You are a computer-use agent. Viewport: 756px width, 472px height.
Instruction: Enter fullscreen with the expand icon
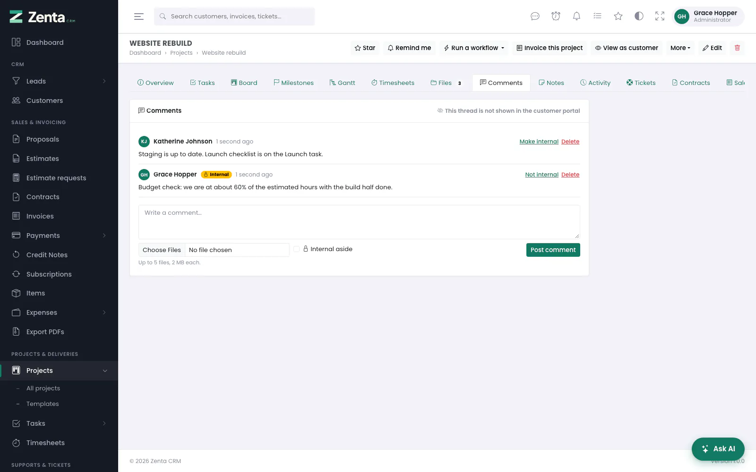pyautogui.click(x=660, y=17)
